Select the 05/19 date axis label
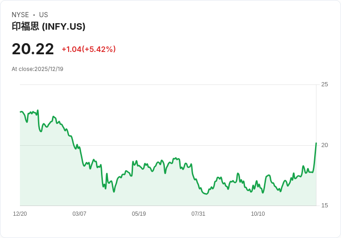The image size is (341, 238). coord(139,214)
